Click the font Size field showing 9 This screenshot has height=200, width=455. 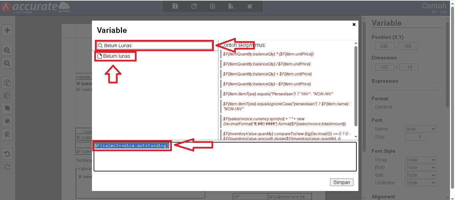416,137
